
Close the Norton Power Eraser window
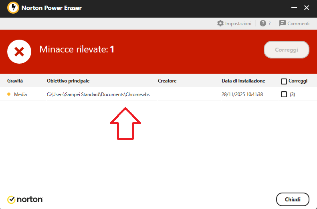tap(307, 8)
